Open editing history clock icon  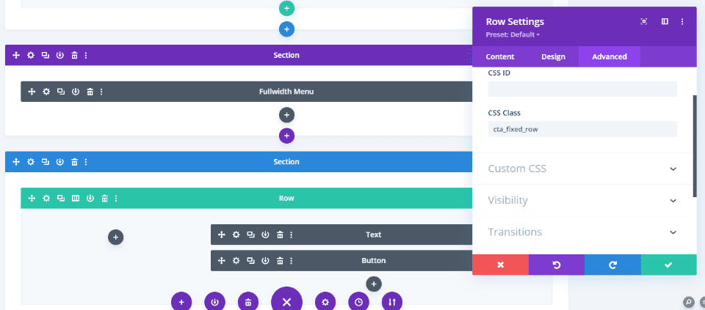click(359, 302)
